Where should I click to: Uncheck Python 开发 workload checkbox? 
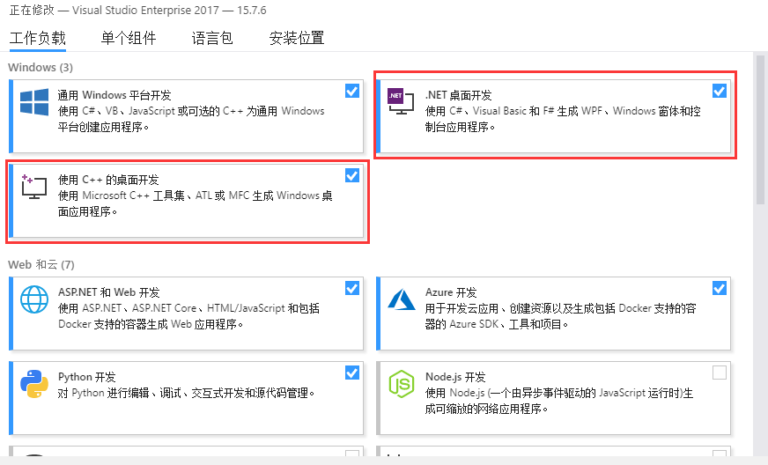(x=352, y=373)
